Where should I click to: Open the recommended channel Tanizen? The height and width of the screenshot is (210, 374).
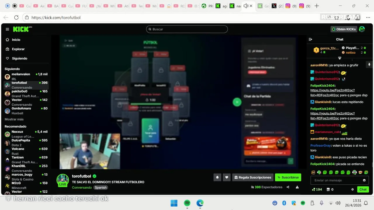(x=26, y=160)
